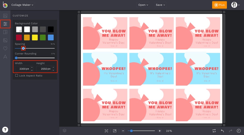The image size is (244, 135).
Task: Select the red background color swatch
Action: pyautogui.click(x=19, y=37)
